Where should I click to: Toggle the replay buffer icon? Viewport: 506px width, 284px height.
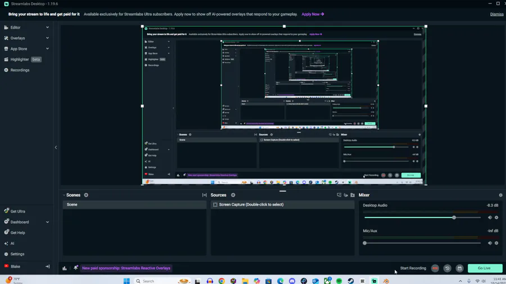point(448,268)
